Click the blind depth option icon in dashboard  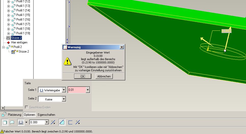point(21,122)
